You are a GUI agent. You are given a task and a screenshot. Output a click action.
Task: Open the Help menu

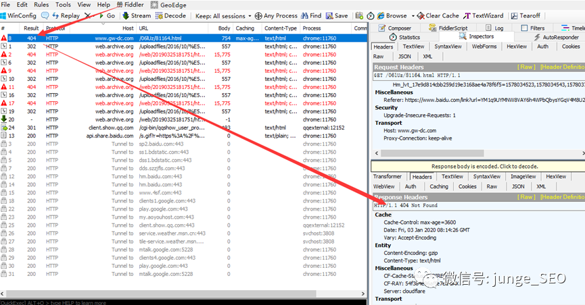click(103, 5)
